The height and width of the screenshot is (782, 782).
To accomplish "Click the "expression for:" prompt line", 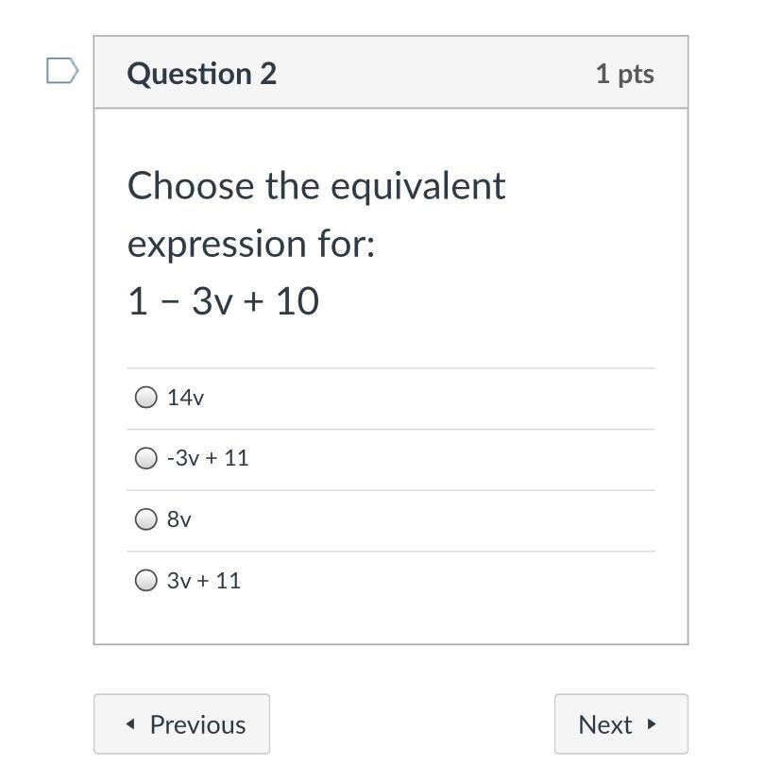I will [251, 244].
